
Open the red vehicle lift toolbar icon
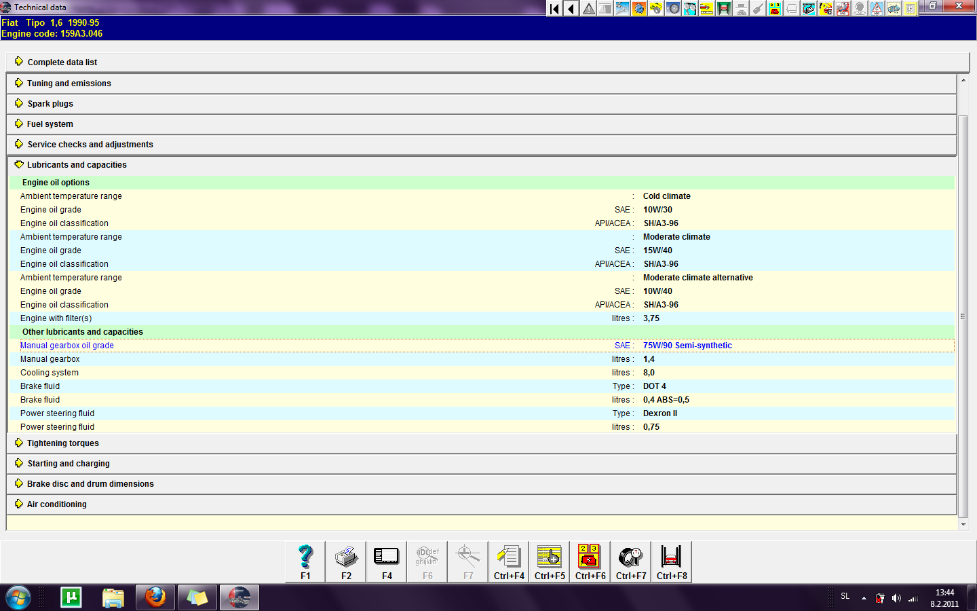[x=724, y=8]
